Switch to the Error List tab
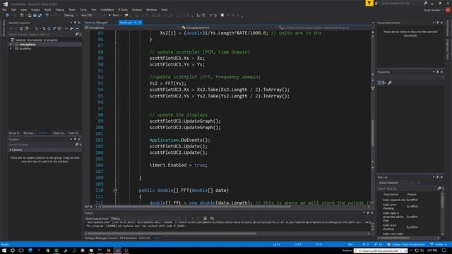452x254 pixels. click(x=144, y=238)
